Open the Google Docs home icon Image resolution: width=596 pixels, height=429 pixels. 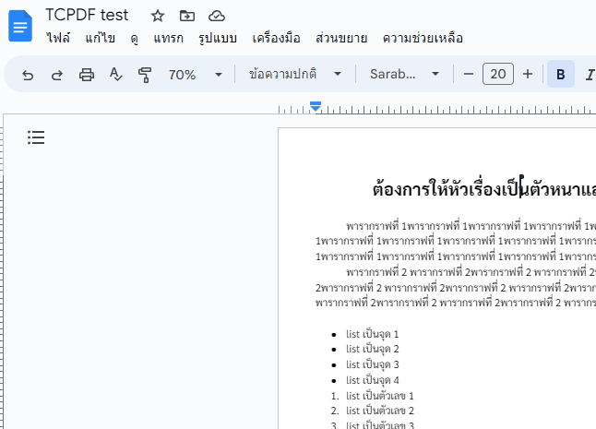coord(20,26)
